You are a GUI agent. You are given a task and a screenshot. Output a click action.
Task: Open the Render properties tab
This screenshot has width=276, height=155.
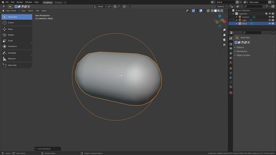pos(231,44)
